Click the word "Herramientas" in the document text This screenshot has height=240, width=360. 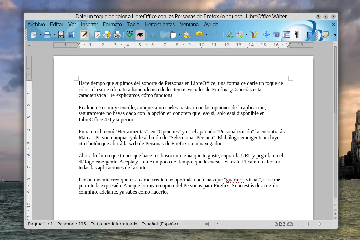click(132, 132)
